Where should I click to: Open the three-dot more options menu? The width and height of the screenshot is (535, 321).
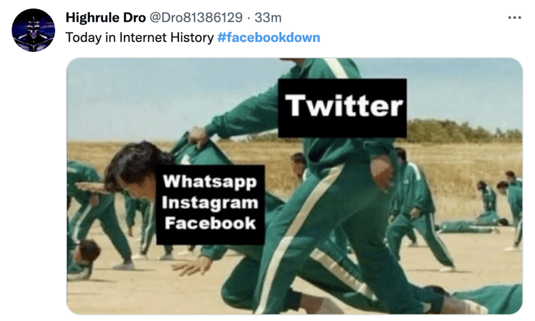coord(514,17)
